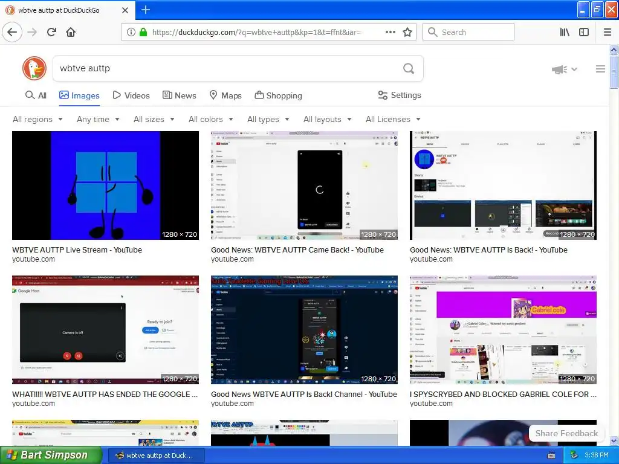
Task: Expand the All regions filter
Action: point(37,119)
